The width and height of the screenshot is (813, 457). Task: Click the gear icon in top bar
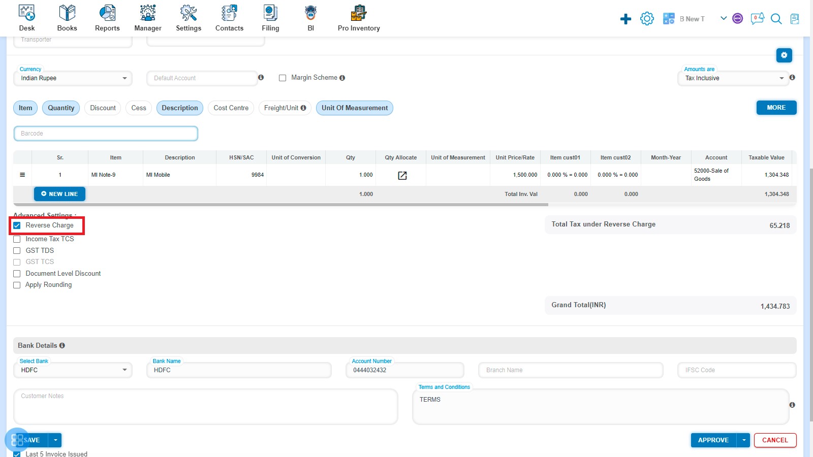(x=647, y=19)
